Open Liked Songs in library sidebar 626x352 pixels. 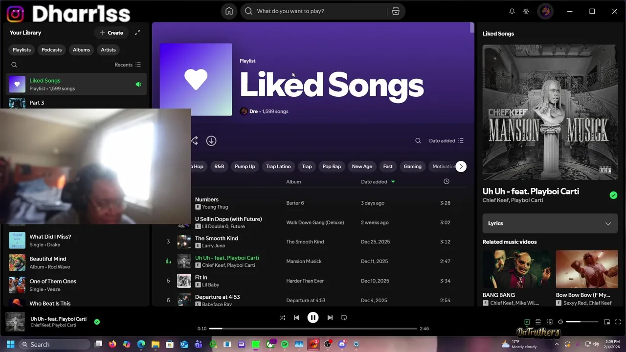pyautogui.click(x=77, y=84)
